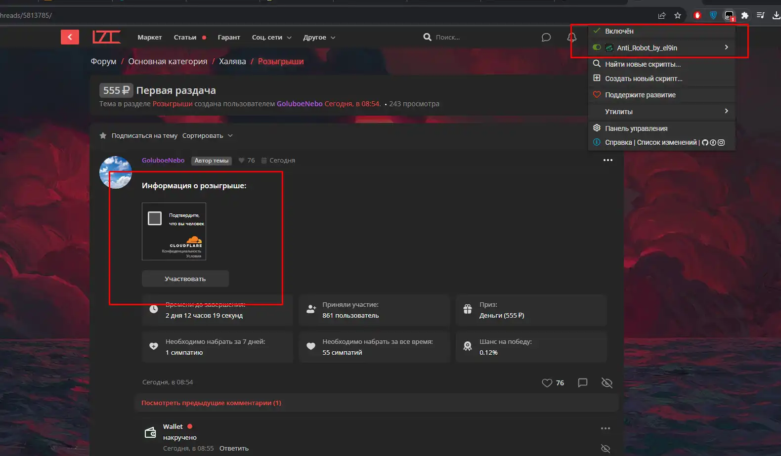The height and width of the screenshot is (456, 781).
Task: Select Найти новые скрипты menu item
Action: coord(661,64)
